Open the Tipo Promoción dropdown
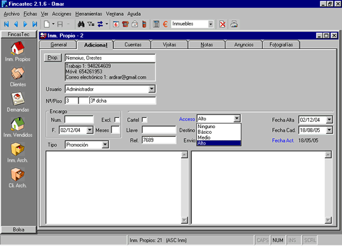The image size is (342, 246). pyautogui.click(x=105, y=145)
